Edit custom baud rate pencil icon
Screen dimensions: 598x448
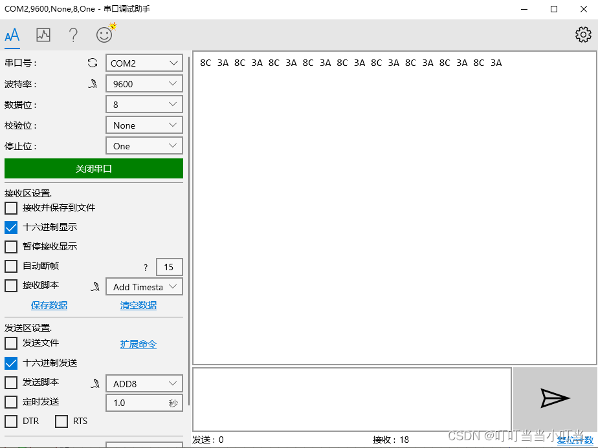point(93,84)
